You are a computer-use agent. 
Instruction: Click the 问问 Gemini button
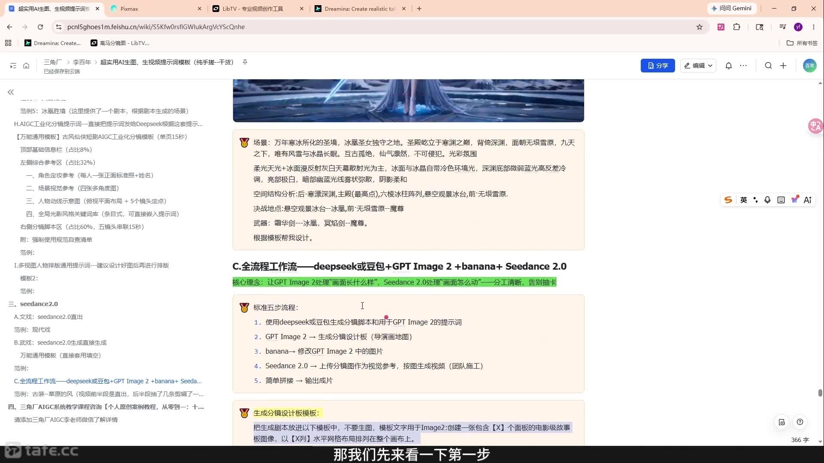[x=731, y=9]
